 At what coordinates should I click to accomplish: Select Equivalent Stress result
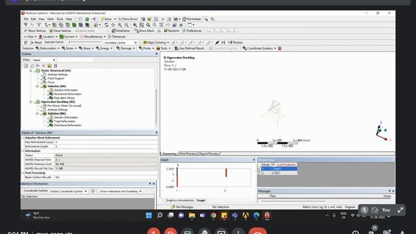64,98
